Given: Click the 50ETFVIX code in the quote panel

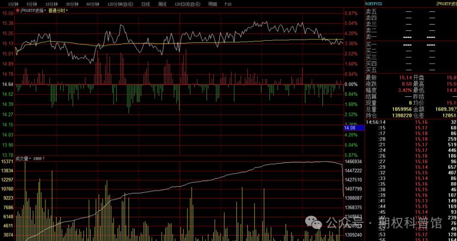Looking at the screenshot, I should pyautogui.click(x=374, y=4).
